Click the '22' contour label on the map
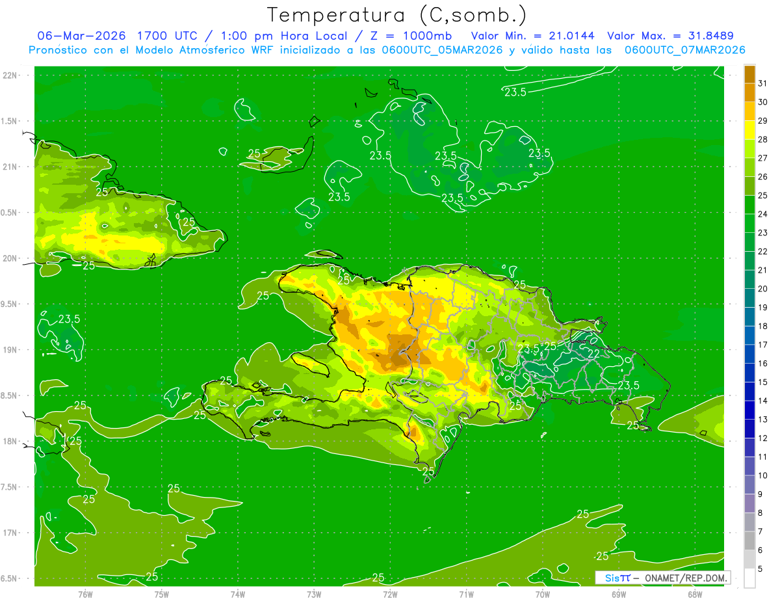 593,353
